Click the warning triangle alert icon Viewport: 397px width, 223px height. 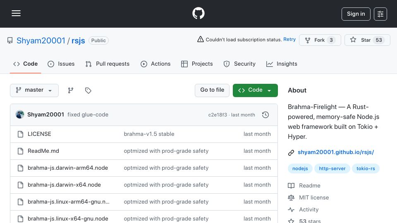coord(200,39)
